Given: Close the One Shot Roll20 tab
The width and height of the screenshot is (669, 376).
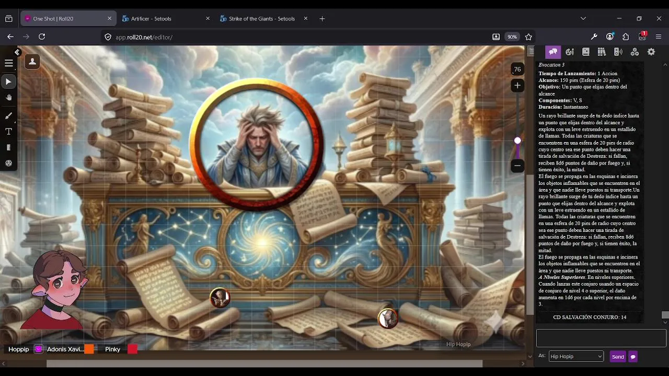Looking at the screenshot, I should (109, 18).
